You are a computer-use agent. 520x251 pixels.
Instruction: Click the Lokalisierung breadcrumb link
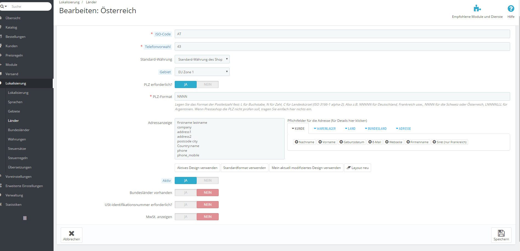click(x=69, y=2)
